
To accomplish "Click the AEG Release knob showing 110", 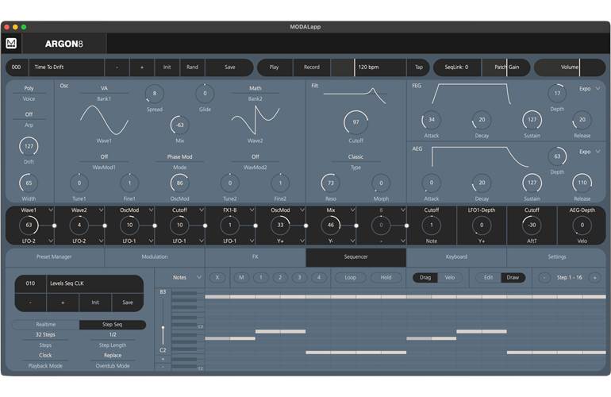I will point(582,183).
